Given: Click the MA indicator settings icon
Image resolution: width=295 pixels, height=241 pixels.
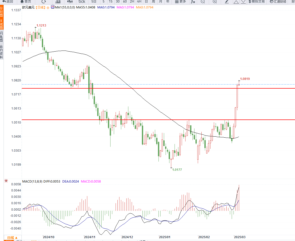Looking at the screenshot, I should point(53,7).
